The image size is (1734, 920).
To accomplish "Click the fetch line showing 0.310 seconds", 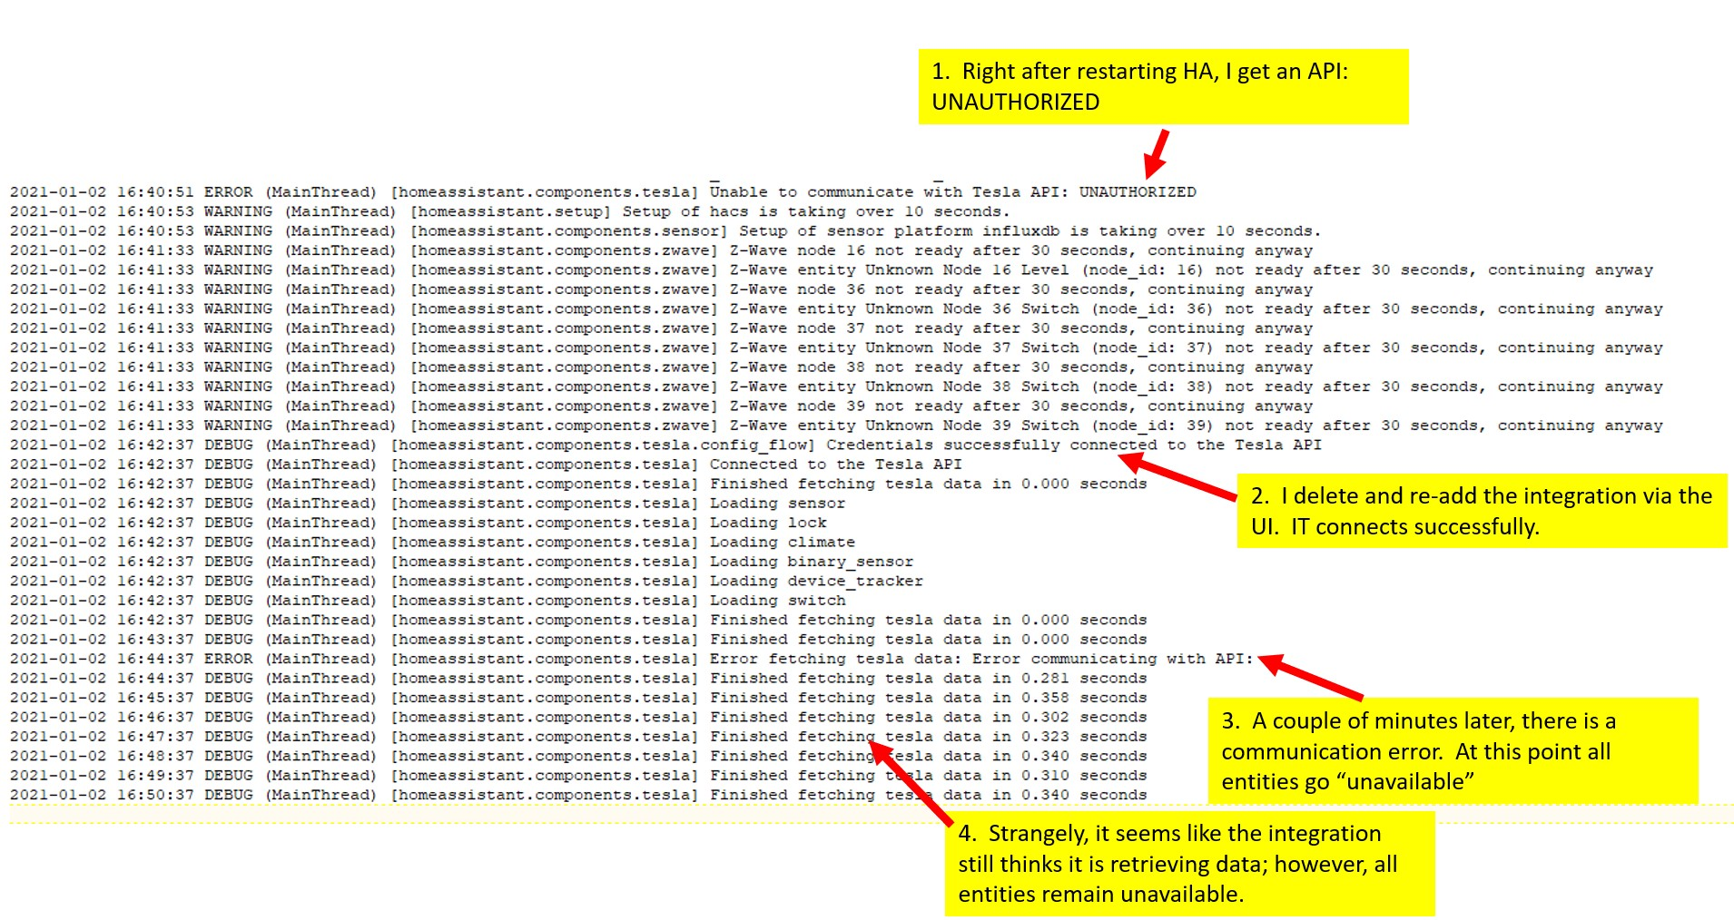I will (x=578, y=776).
